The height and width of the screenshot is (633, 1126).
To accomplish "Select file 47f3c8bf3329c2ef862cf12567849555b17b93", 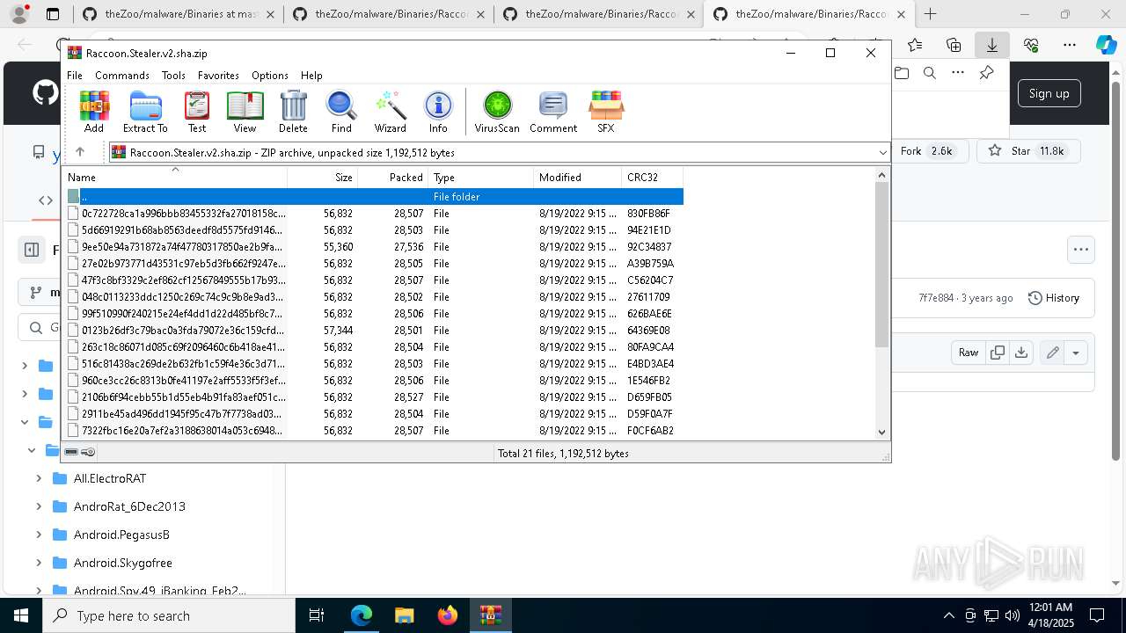I will [x=373, y=280].
